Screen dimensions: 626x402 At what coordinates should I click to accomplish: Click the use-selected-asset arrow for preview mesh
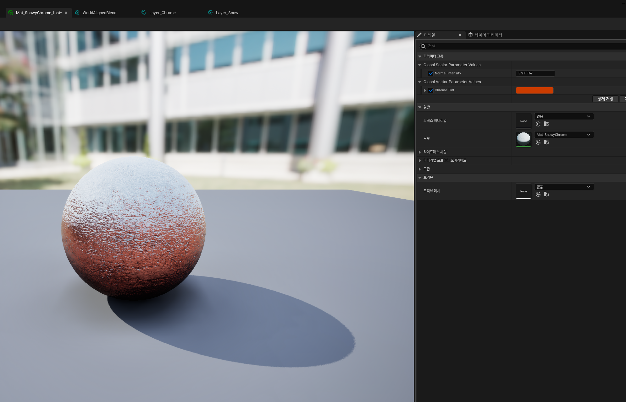[x=538, y=194]
